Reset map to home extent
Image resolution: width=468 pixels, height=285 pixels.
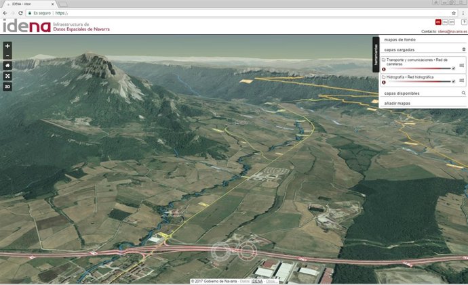7,66
